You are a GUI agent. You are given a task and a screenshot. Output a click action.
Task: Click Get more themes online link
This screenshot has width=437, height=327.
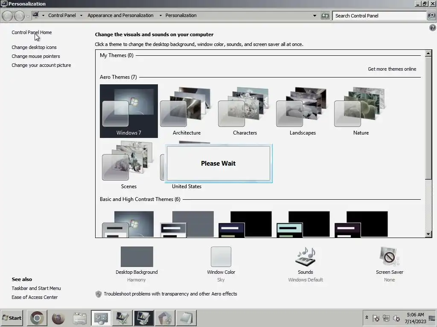click(392, 69)
